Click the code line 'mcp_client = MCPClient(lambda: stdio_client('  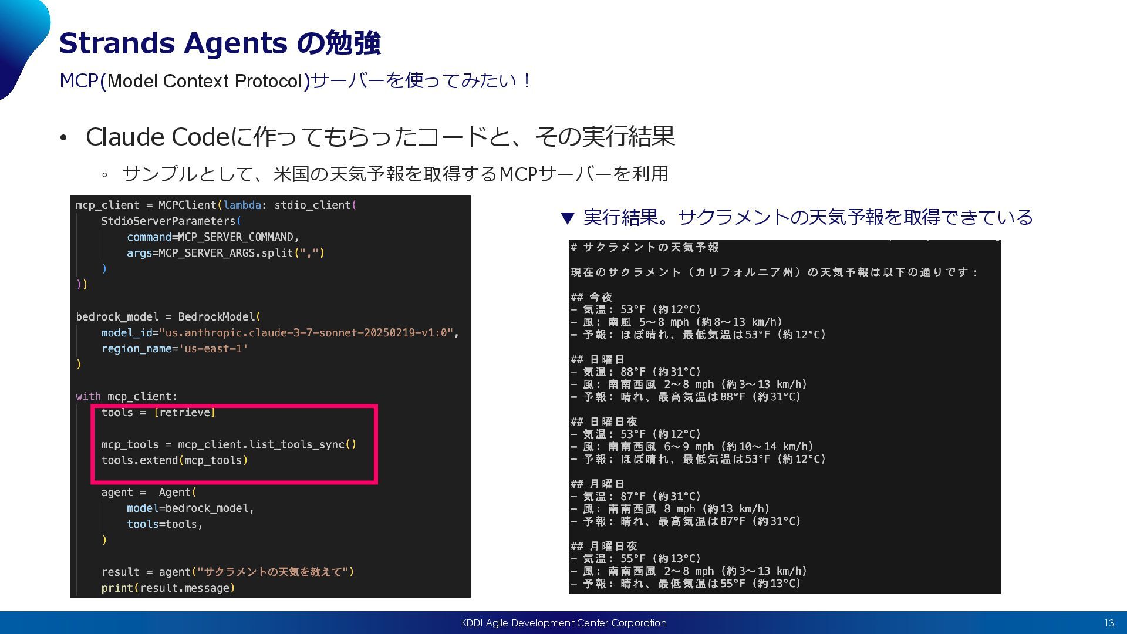[x=217, y=205]
